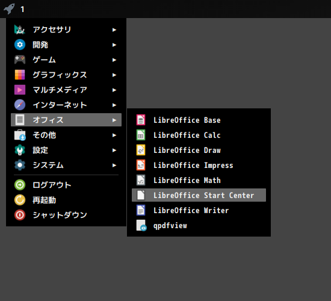Click the LibreOffice Base database icon
This screenshot has height=301, width=331.
tap(141, 120)
